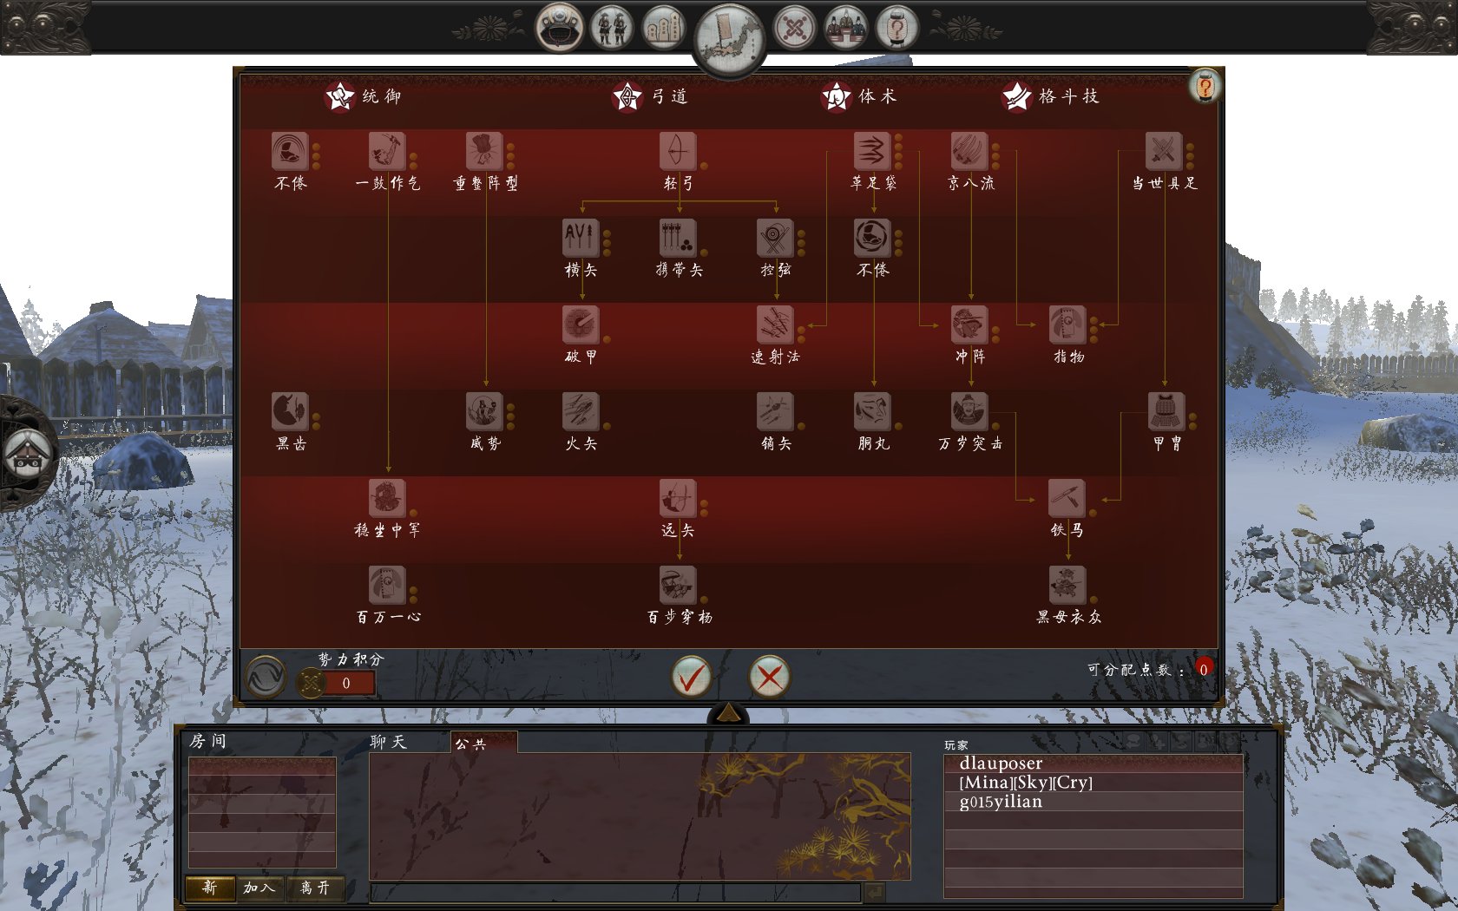
Task: Select the 京八流 skill icon
Action: (x=969, y=152)
